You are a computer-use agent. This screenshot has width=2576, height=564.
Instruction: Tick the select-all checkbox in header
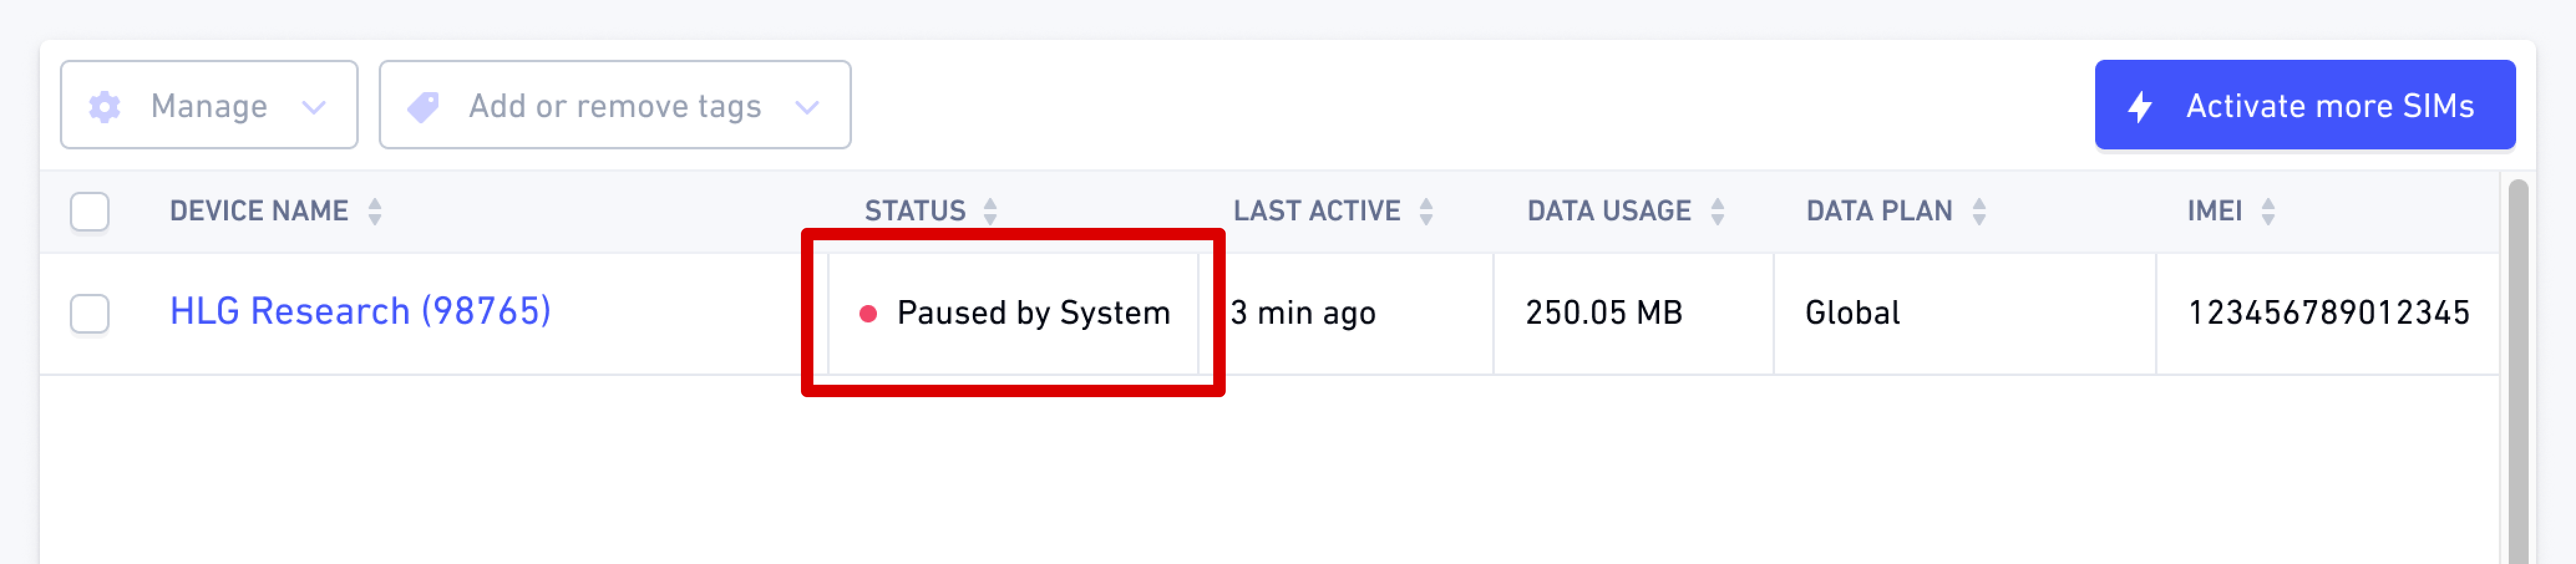(x=90, y=211)
